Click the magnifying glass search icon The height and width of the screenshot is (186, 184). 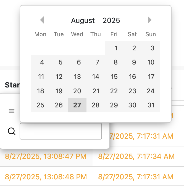click(12, 131)
